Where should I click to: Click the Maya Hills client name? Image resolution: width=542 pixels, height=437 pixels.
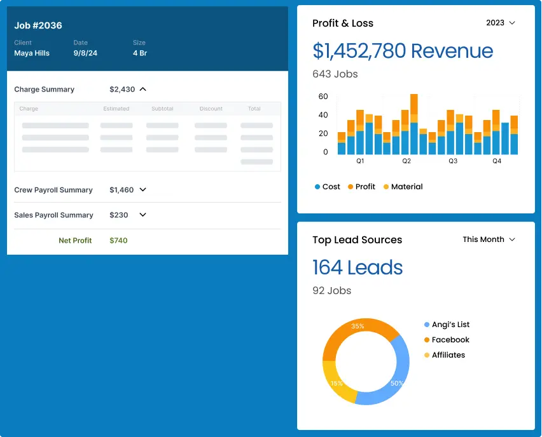coord(32,53)
